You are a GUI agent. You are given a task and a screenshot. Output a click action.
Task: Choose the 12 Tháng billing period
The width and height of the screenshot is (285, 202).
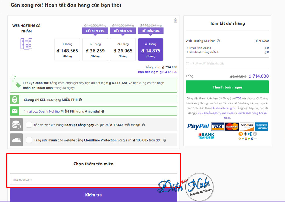coord(95,50)
